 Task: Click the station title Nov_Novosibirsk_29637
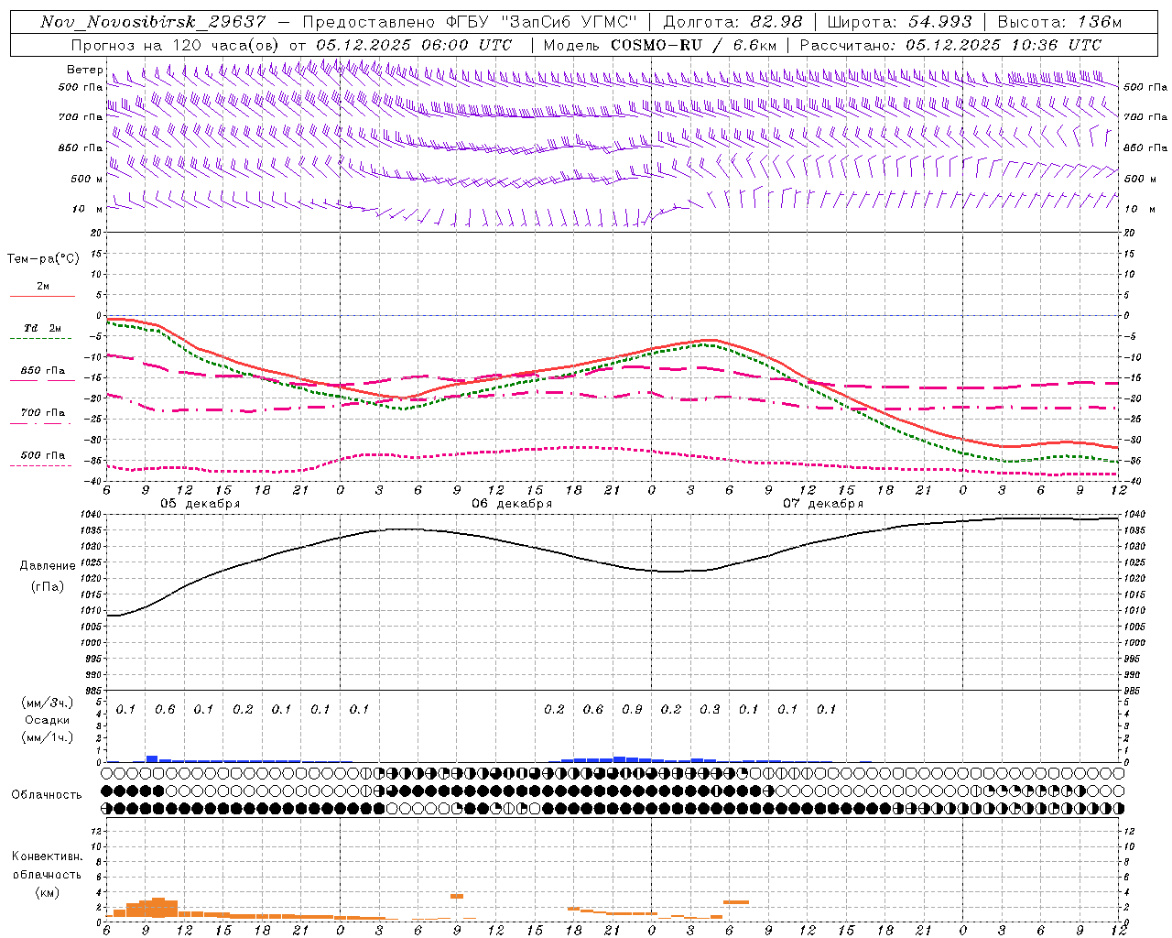154,22
